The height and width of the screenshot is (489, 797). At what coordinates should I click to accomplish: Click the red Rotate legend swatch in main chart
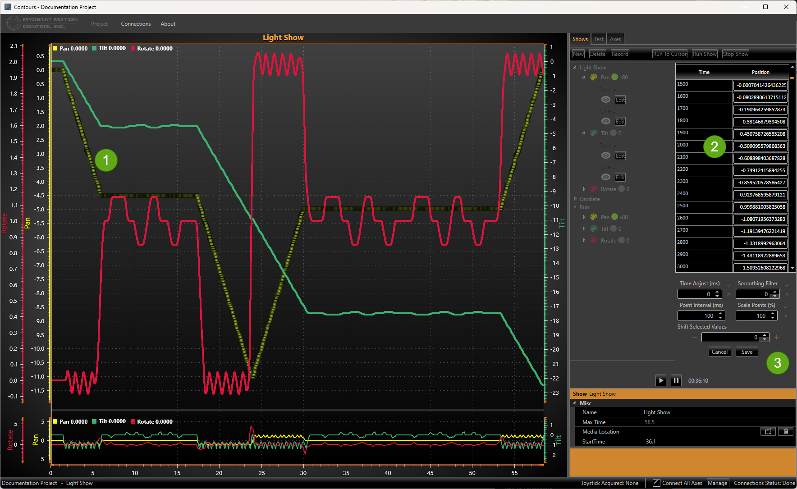133,48
